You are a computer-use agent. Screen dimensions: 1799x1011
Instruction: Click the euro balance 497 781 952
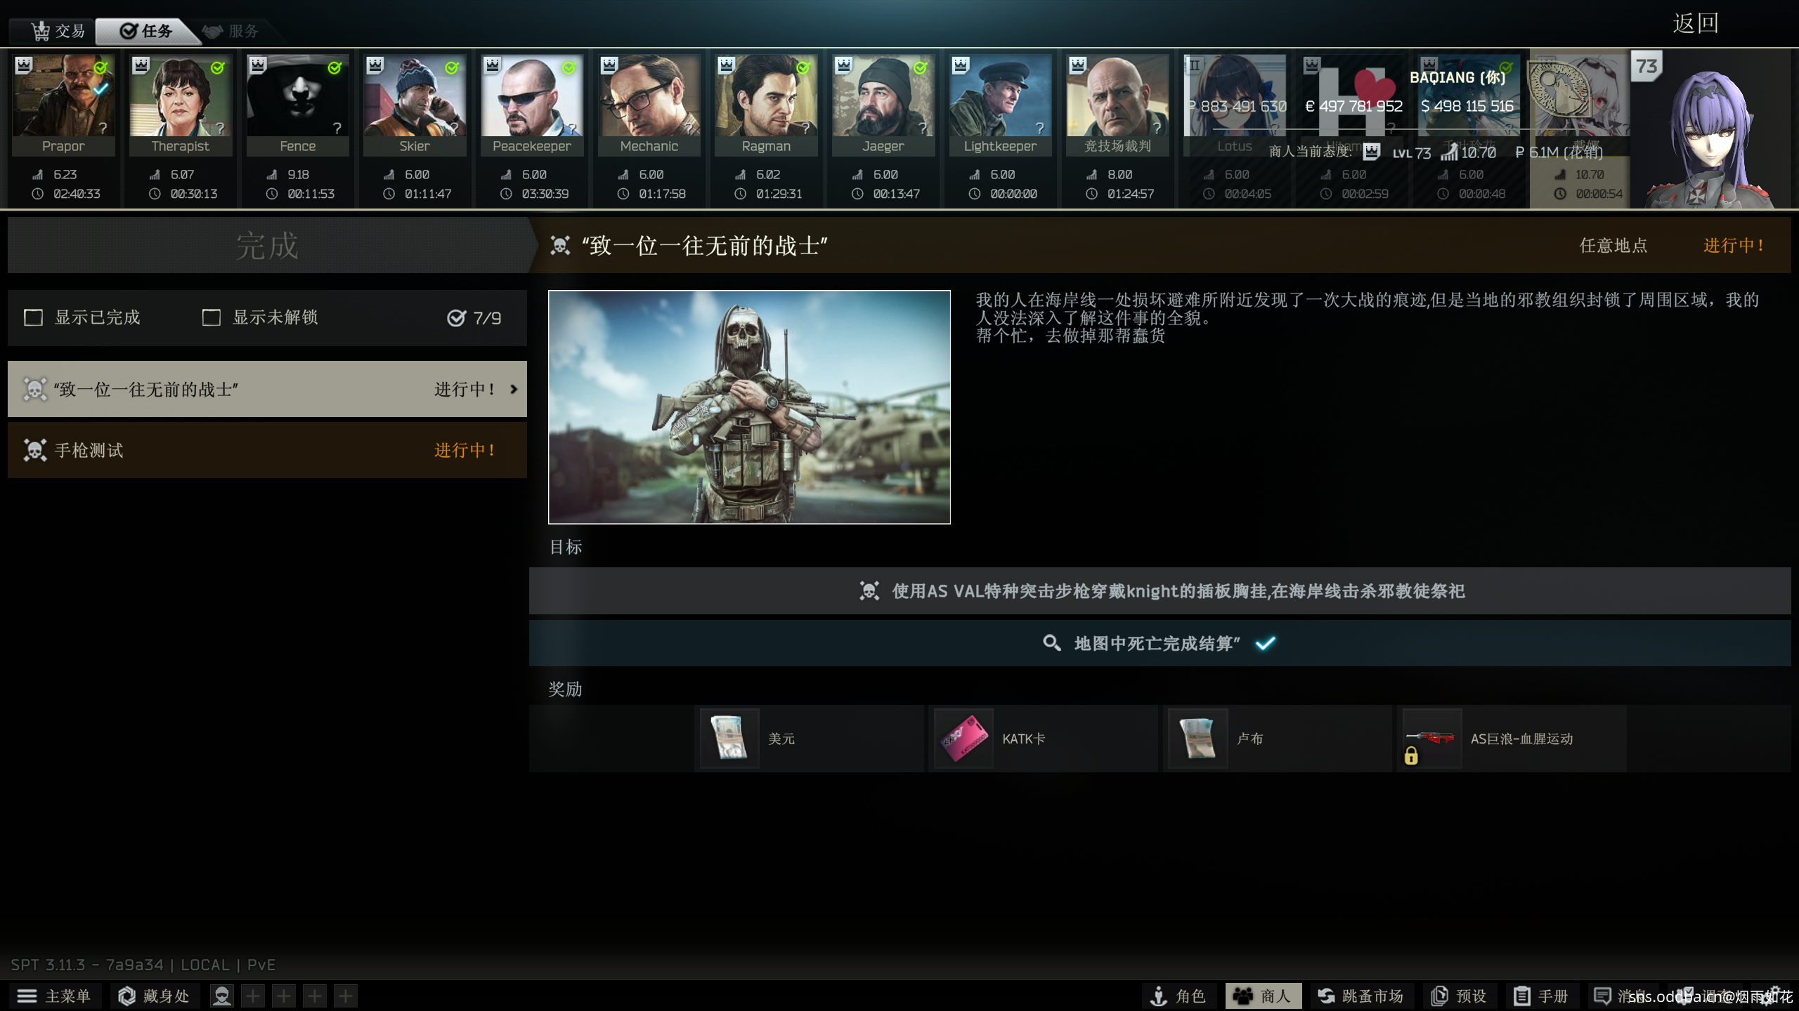[1353, 106]
